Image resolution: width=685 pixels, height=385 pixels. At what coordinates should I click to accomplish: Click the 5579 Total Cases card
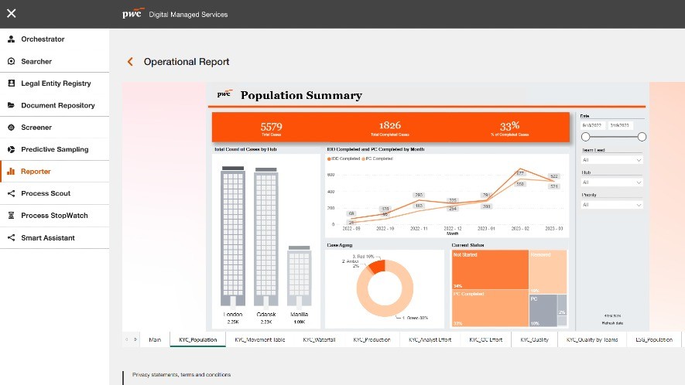click(272, 128)
